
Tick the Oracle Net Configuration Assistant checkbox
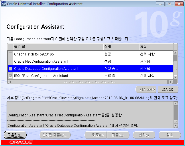pyautogui.click(x=11, y=62)
